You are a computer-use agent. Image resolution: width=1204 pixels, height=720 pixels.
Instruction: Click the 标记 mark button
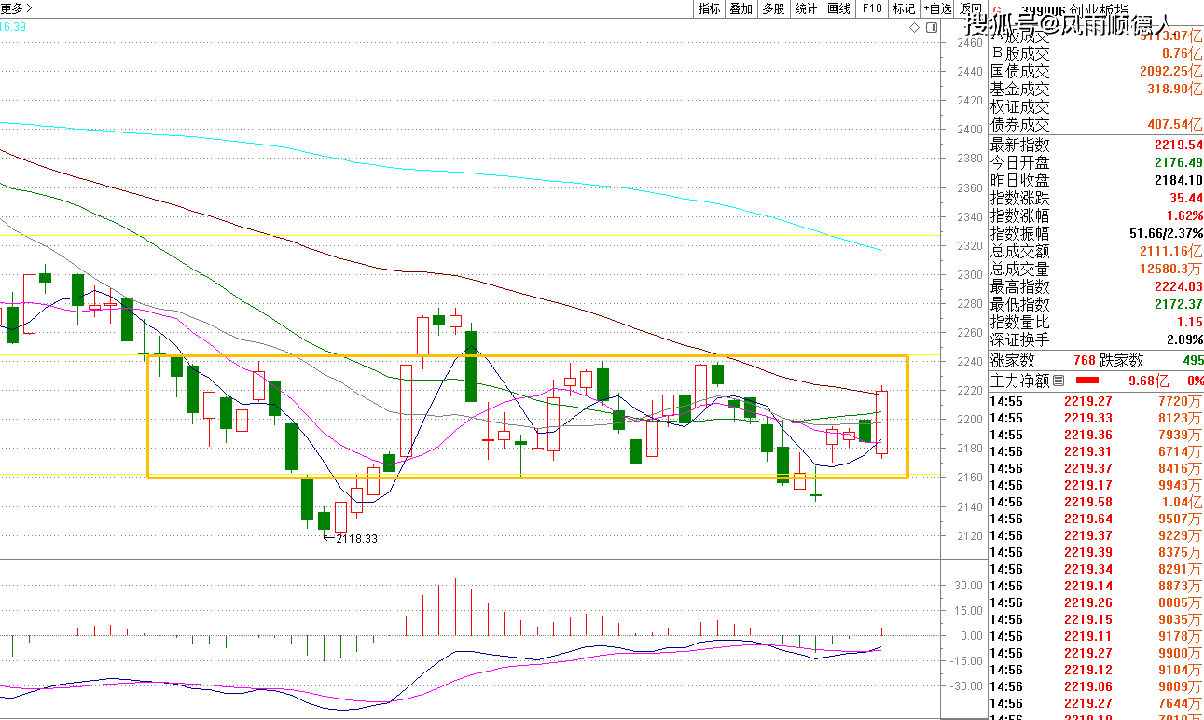coord(904,8)
